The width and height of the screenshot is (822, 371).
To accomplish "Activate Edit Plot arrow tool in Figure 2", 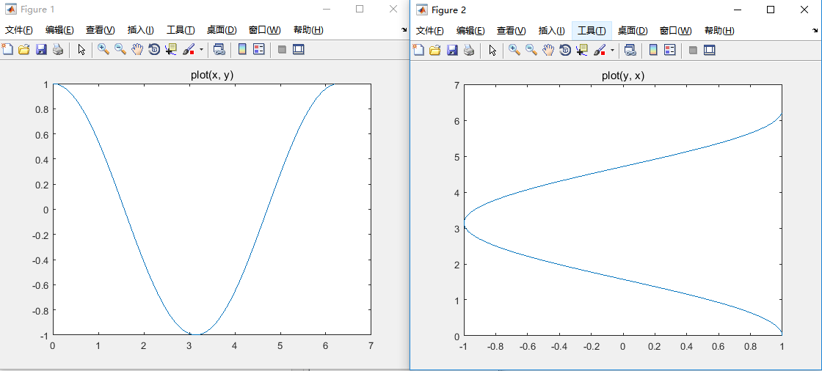I will coord(492,50).
